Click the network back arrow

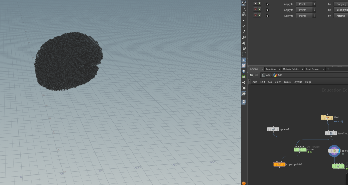click(251, 75)
